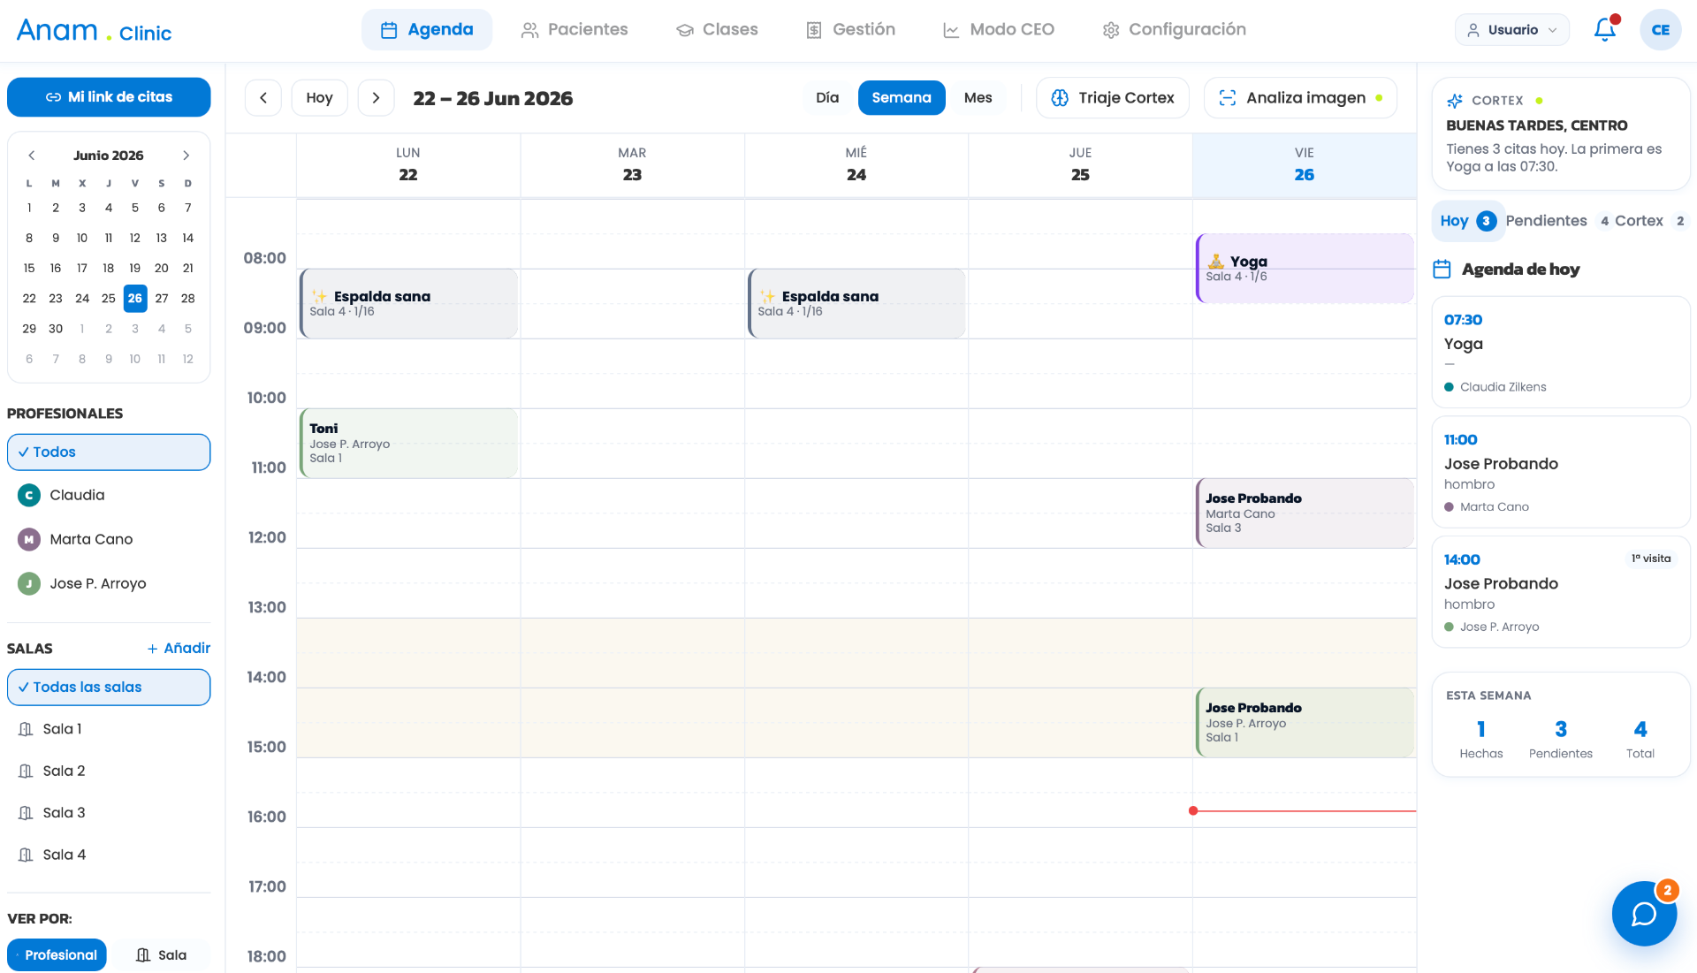This screenshot has height=973, width=1697.
Task: Switch to Semana view
Action: 901,98
